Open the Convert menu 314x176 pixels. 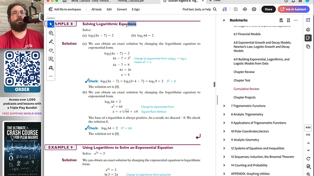122,9
